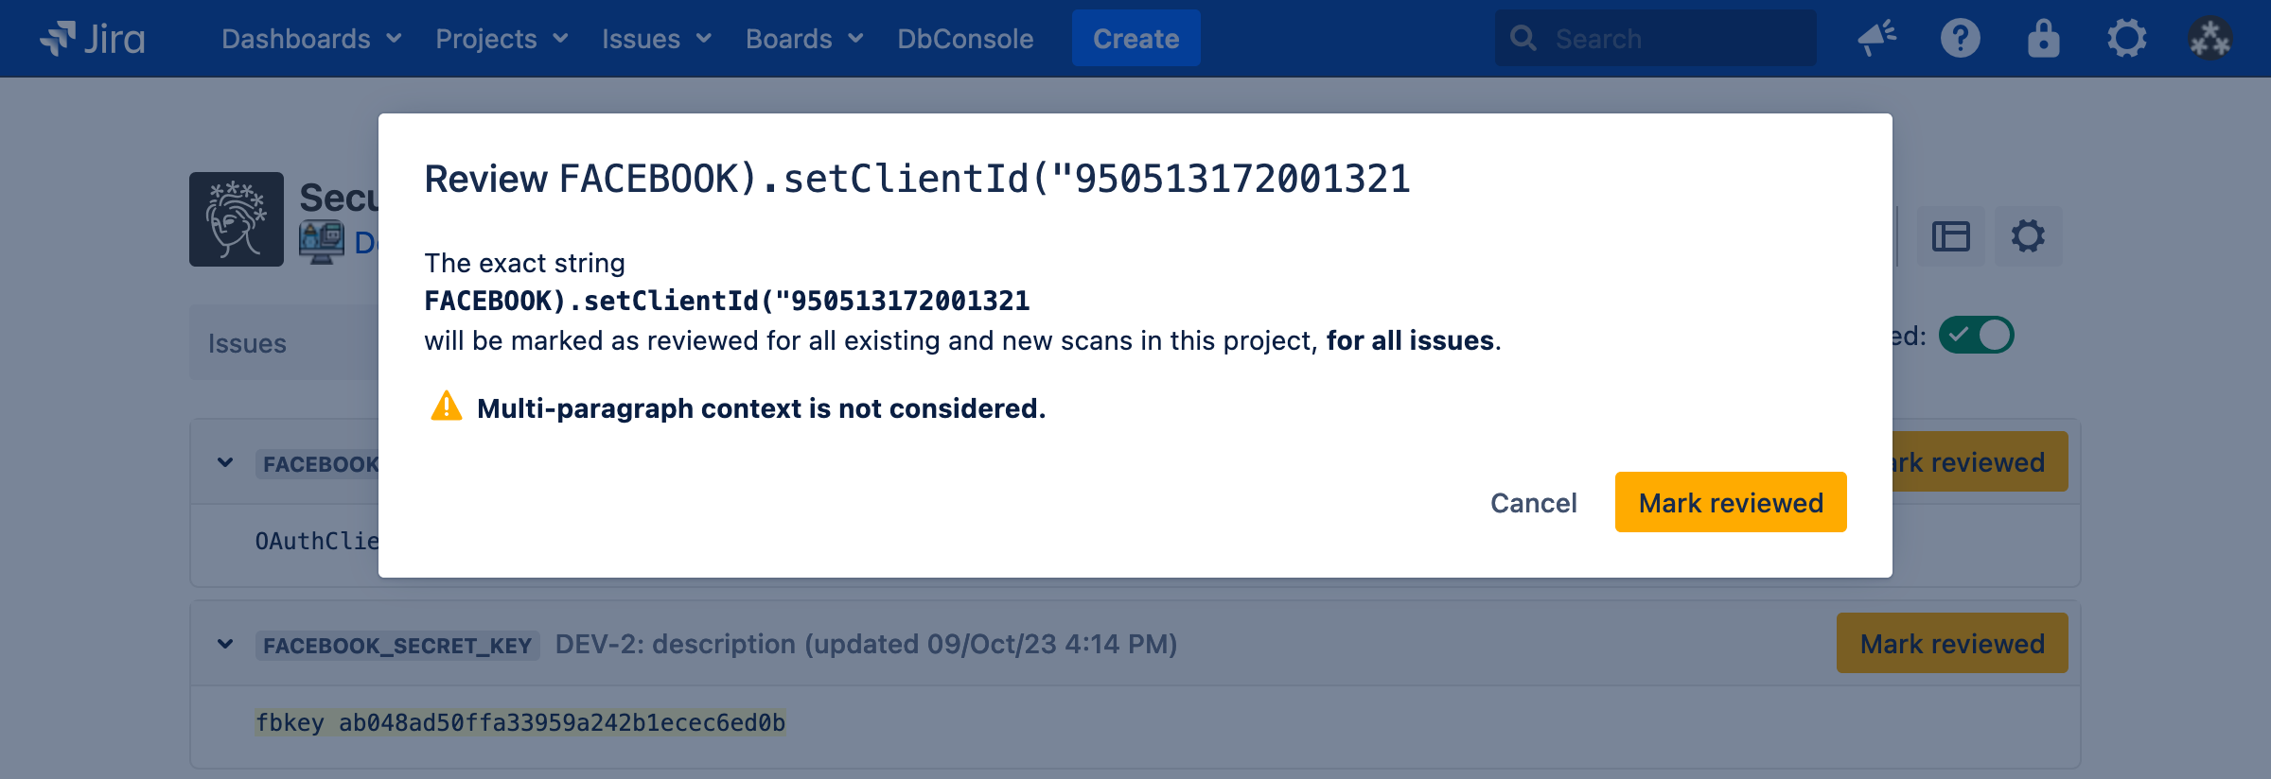Viewport: 2271px width, 779px height.
Task: Expand the Dashboards menu
Action: point(311,39)
